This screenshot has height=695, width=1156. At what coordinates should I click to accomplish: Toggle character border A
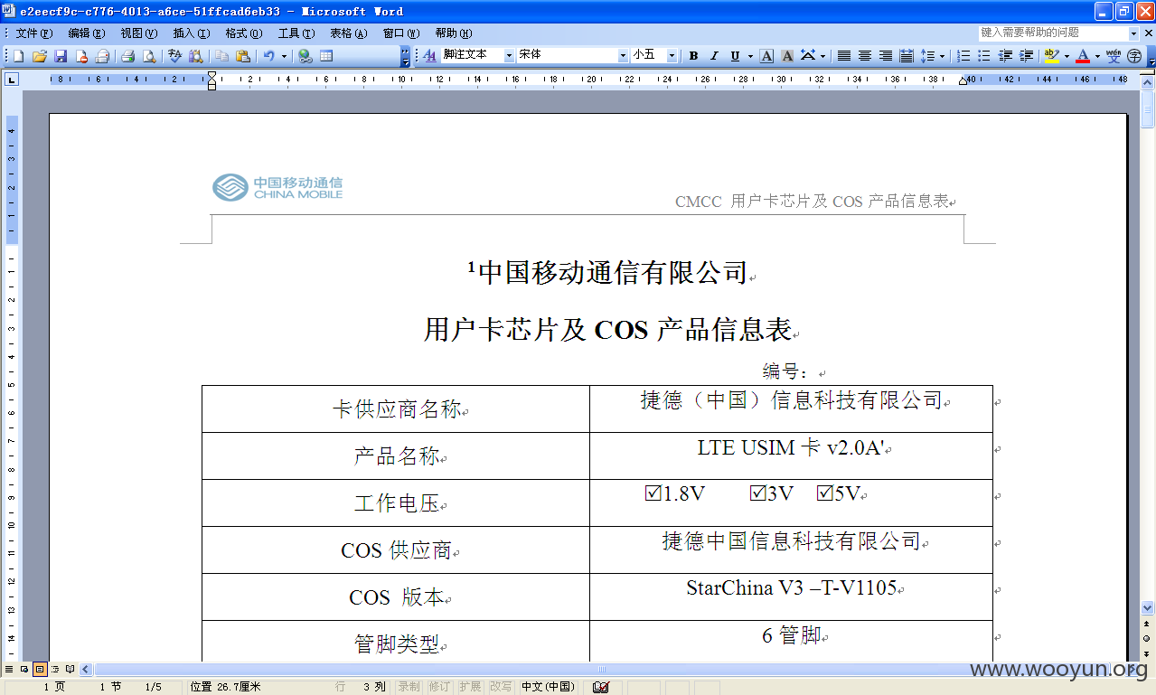(x=766, y=56)
